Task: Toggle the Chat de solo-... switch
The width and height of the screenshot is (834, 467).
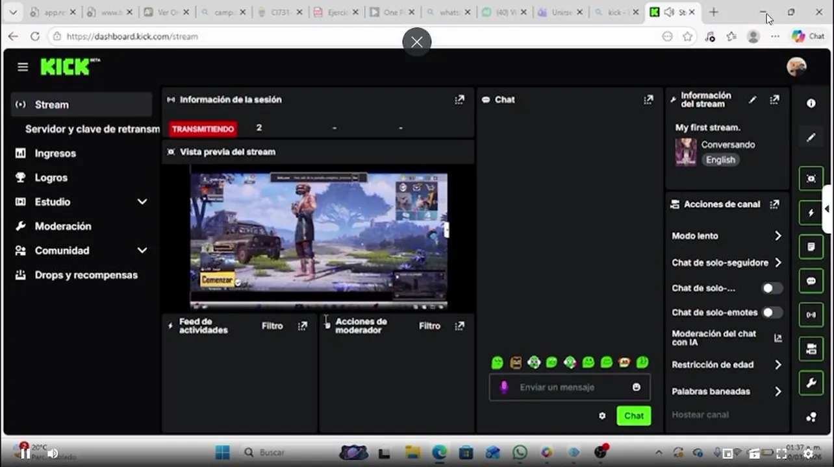Action: point(772,288)
